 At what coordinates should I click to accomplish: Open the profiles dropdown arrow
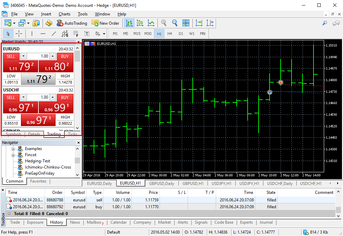tap(28, 23)
